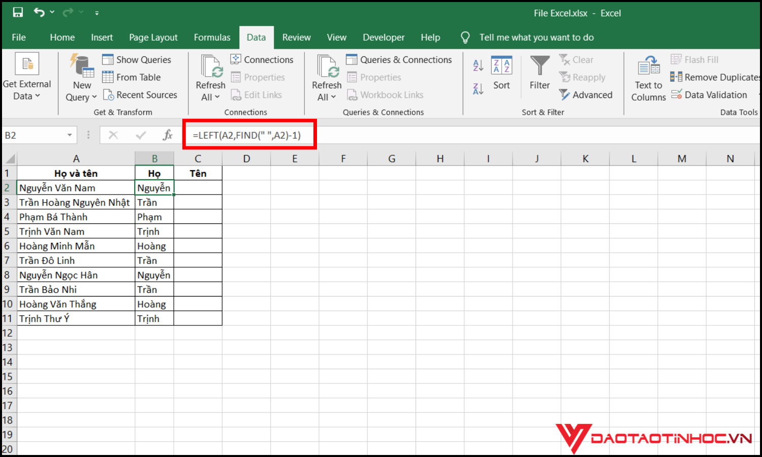Viewport: 762px width, 457px height.
Task: Open the Developer ribbon tab
Action: tap(383, 37)
